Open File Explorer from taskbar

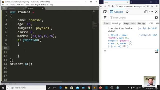point(66,88)
